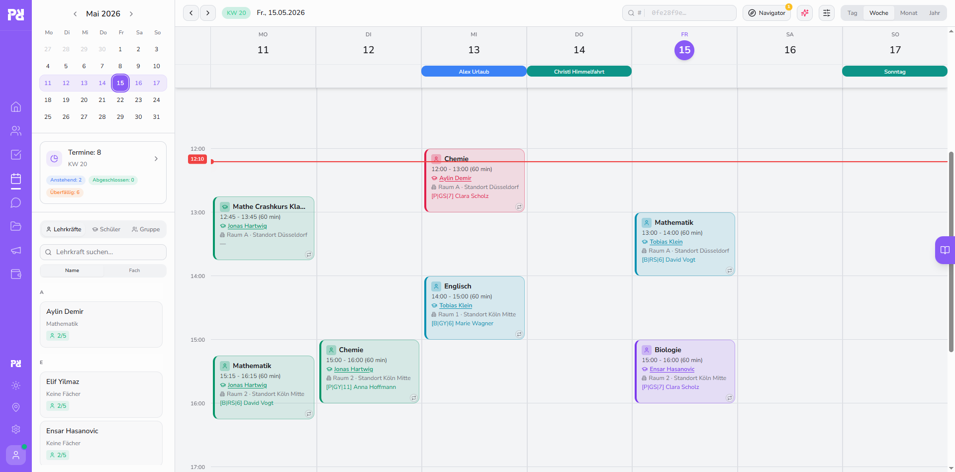Open the filter sliders icon in toolbar
The image size is (955, 472).
point(827,13)
